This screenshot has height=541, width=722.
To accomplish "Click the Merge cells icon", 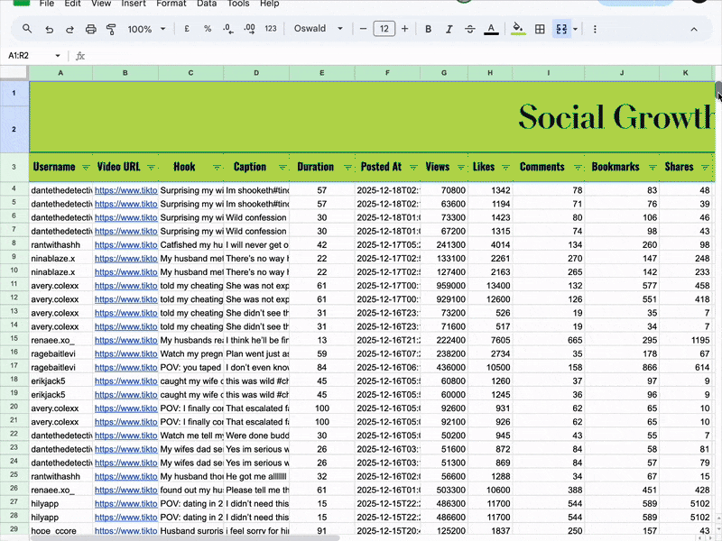I will click(x=561, y=29).
